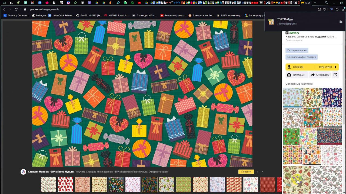This screenshot has width=346, height=194.
Task: Select the solid red dotted thumbnail in the filmstrip
Action: [268, 185]
